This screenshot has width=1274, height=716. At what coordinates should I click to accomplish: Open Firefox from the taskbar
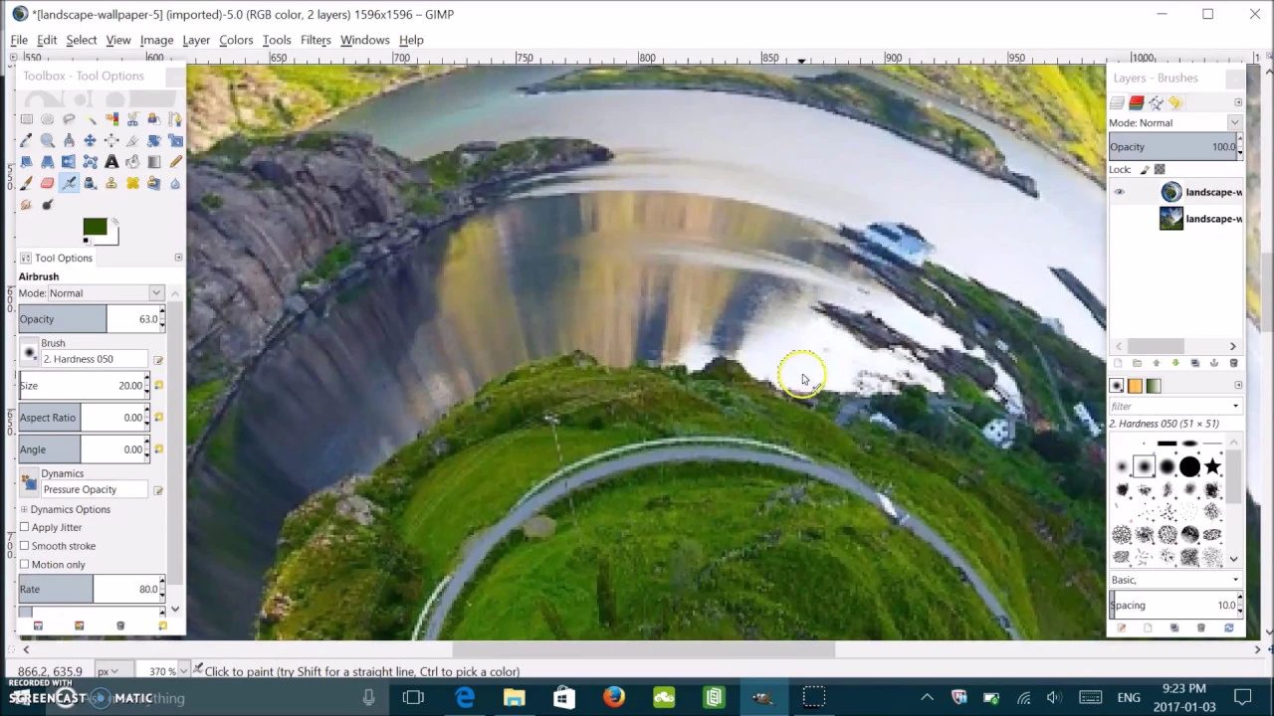tap(613, 697)
